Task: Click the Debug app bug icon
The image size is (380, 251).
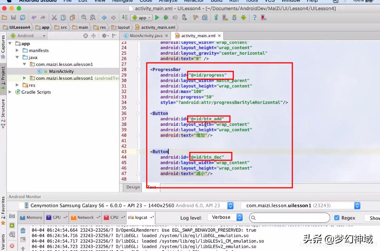Action: click(166, 17)
